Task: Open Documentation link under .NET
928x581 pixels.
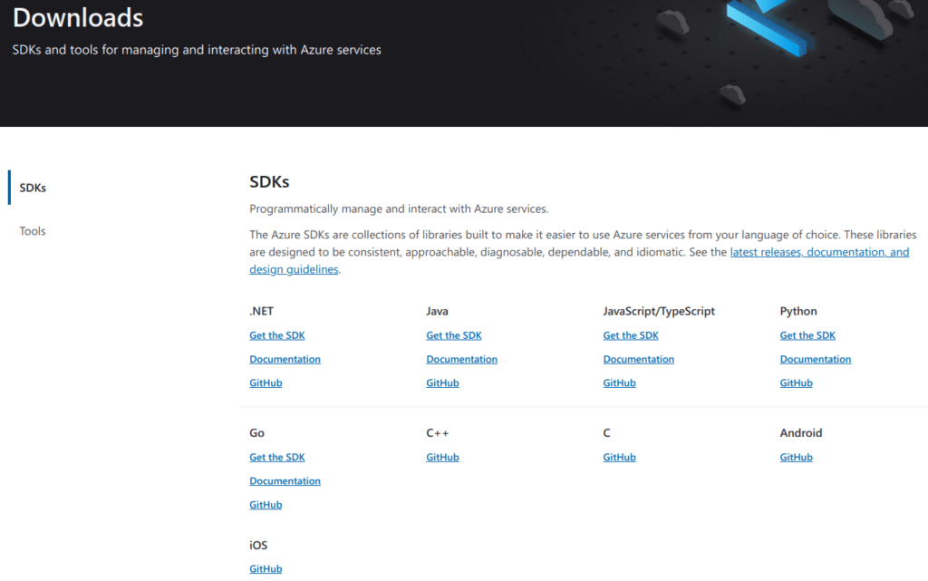Action: 285,359
